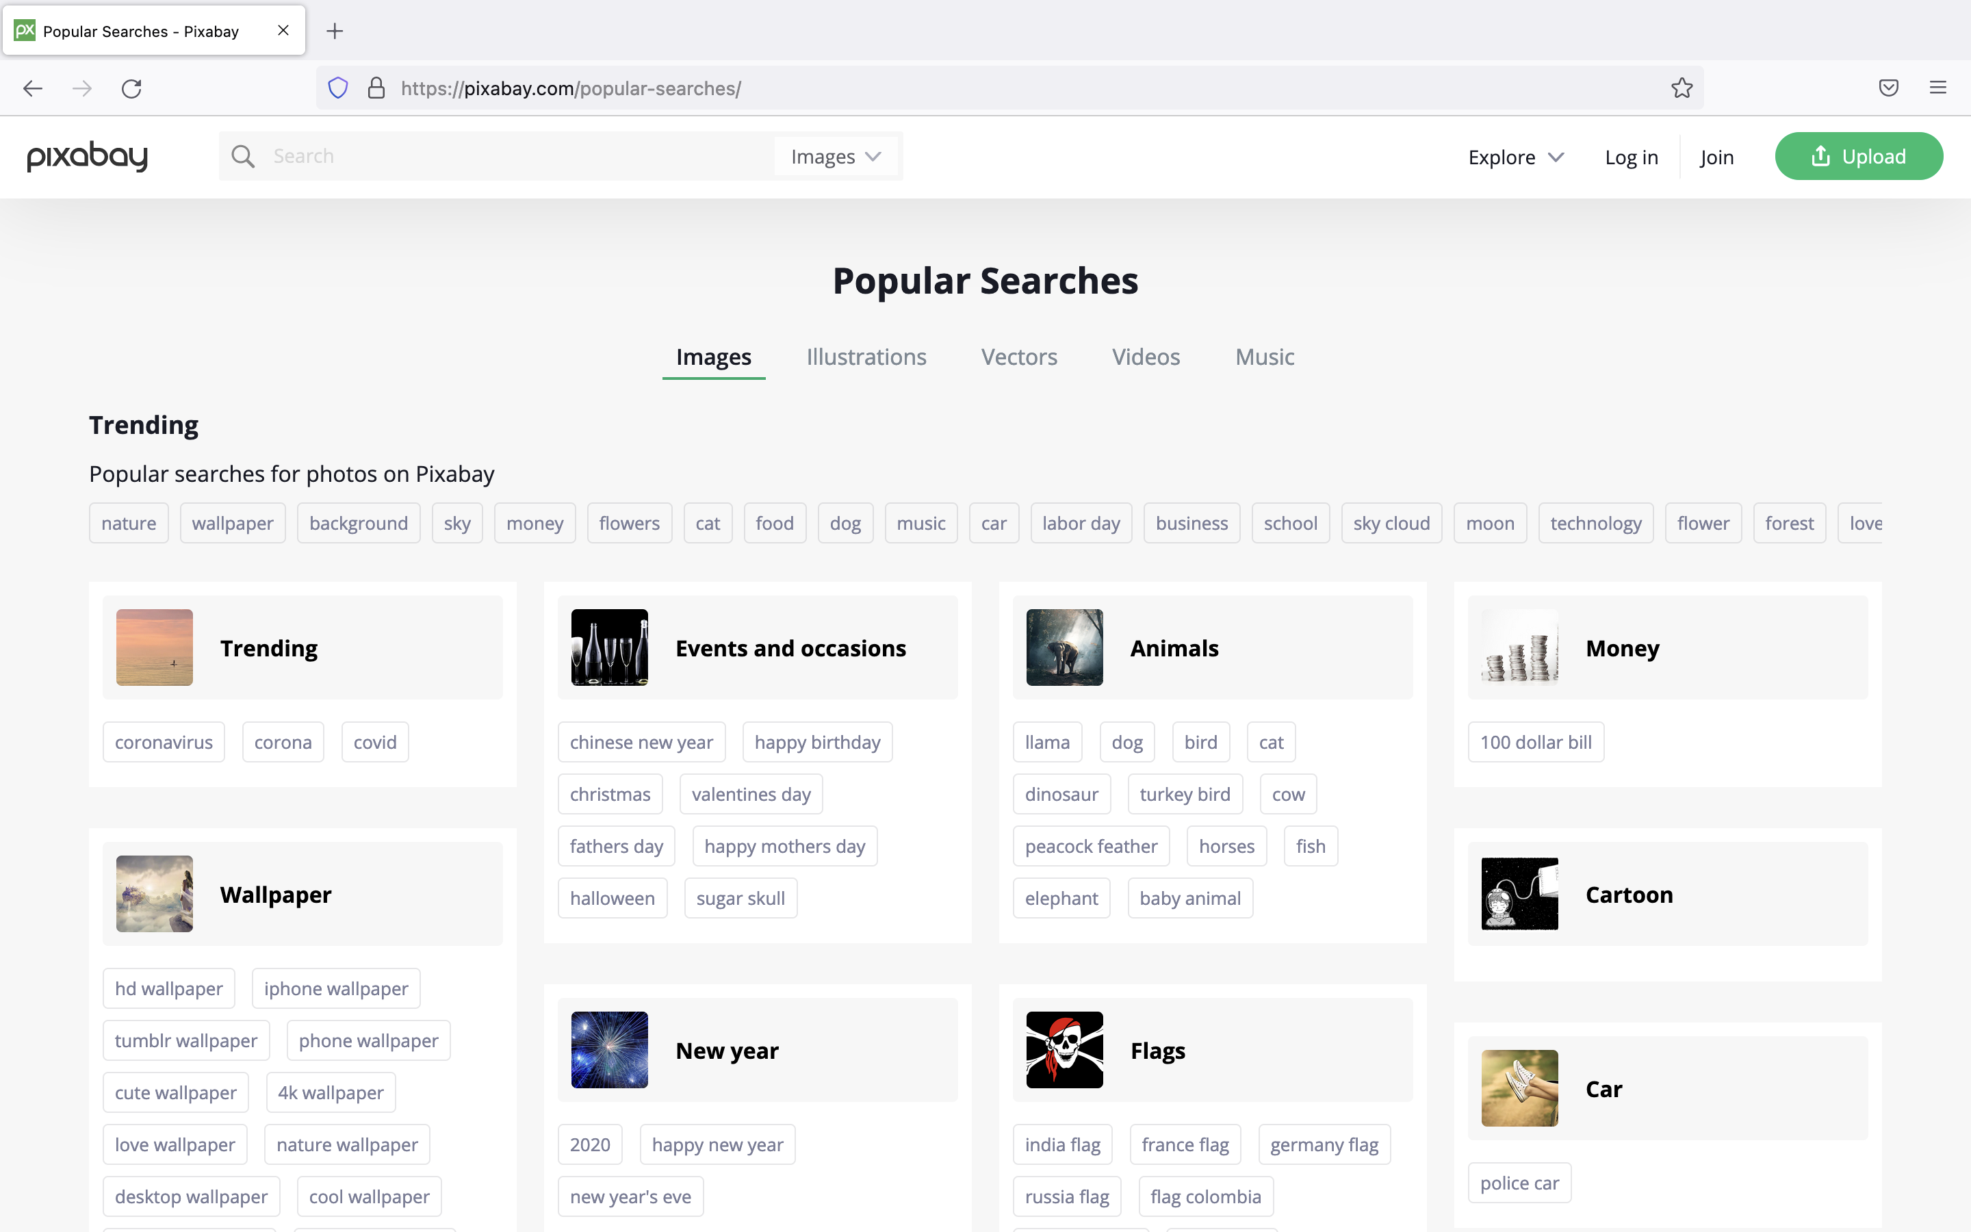
Task: Click the coronavirus tag
Action: click(x=164, y=743)
